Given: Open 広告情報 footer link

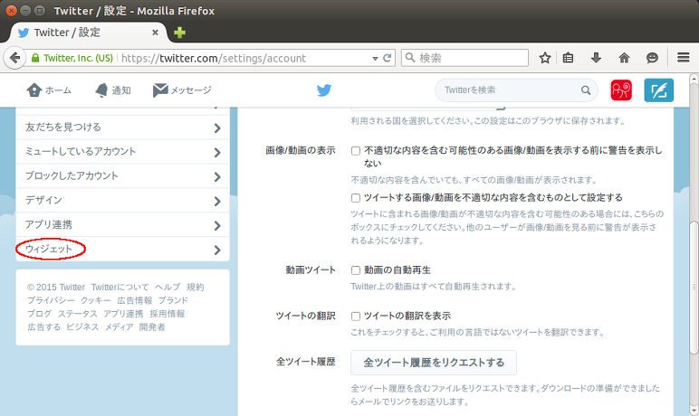Looking at the screenshot, I should point(135,300).
